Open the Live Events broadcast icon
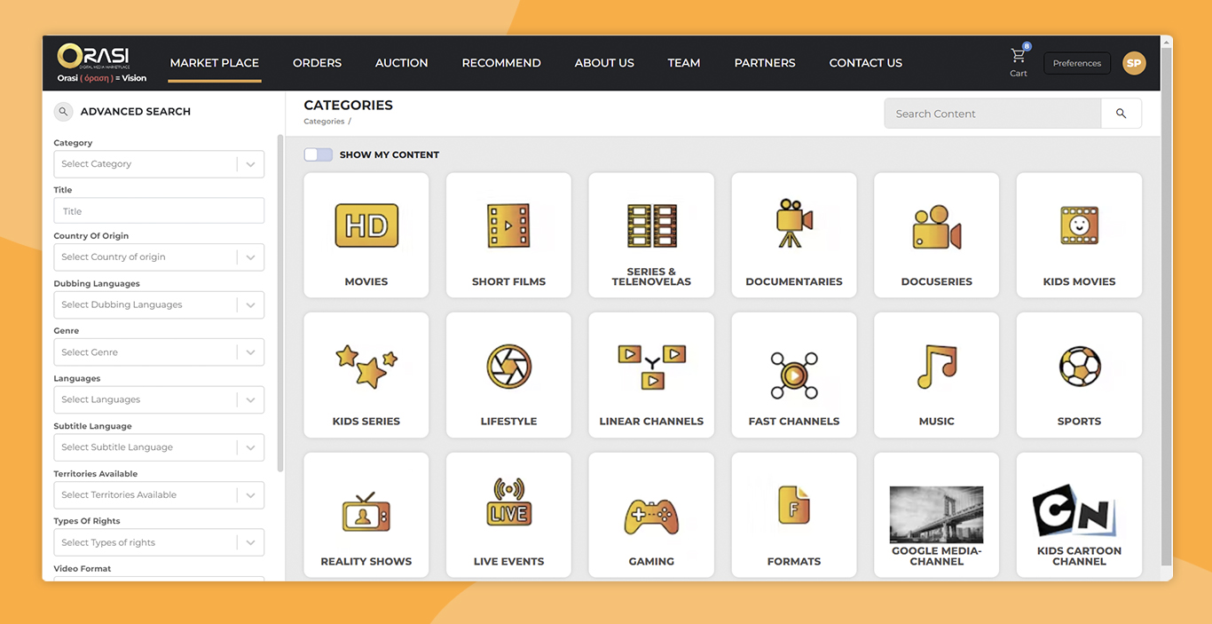The width and height of the screenshot is (1212, 624). coord(508,502)
